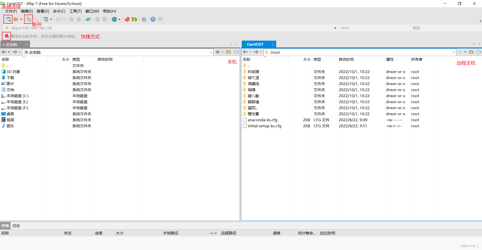Switch to the 此电脑 local tab
Image resolution: width=482 pixels, height=250 pixels.
12,44
